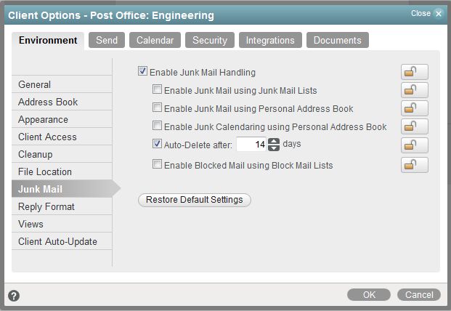
Task: Open the Calendar tab
Action: [155, 41]
